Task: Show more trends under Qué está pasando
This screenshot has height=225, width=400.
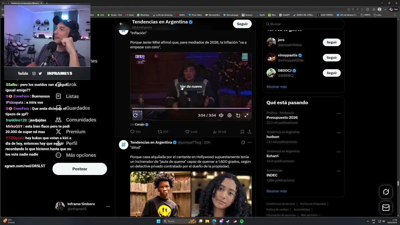Action: [277, 191]
